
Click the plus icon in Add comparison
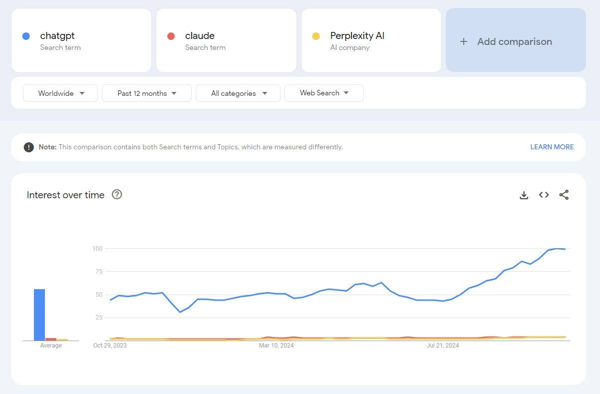coord(464,41)
